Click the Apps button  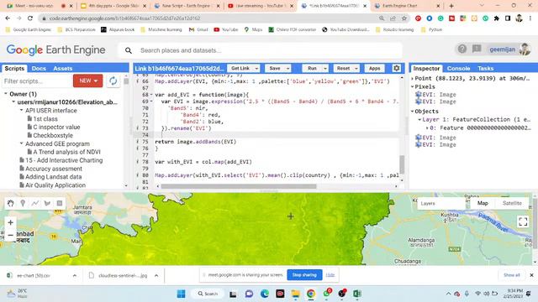[x=374, y=69]
